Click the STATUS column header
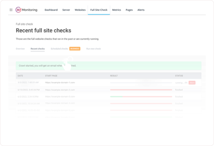This screenshot has height=146, width=214. pyautogui.click(x=179, y=76)
